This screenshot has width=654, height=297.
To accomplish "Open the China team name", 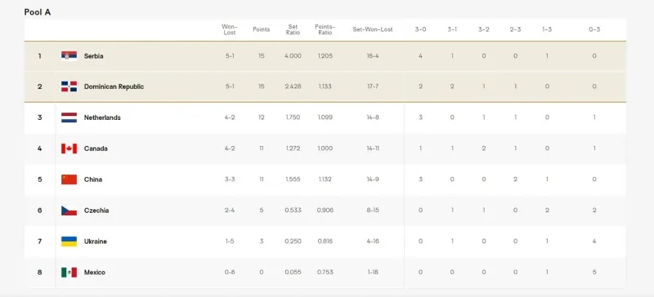I will pos(93,180).
